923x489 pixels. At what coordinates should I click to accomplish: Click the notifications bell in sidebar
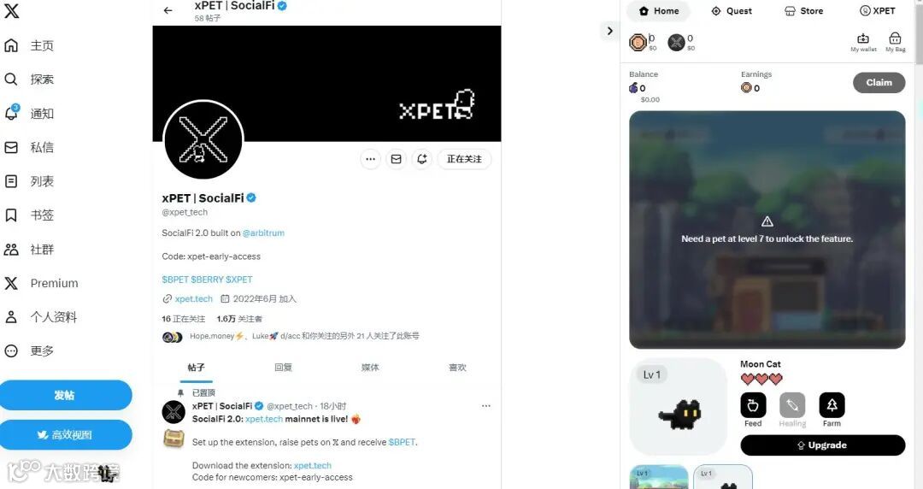coord(11,113)
